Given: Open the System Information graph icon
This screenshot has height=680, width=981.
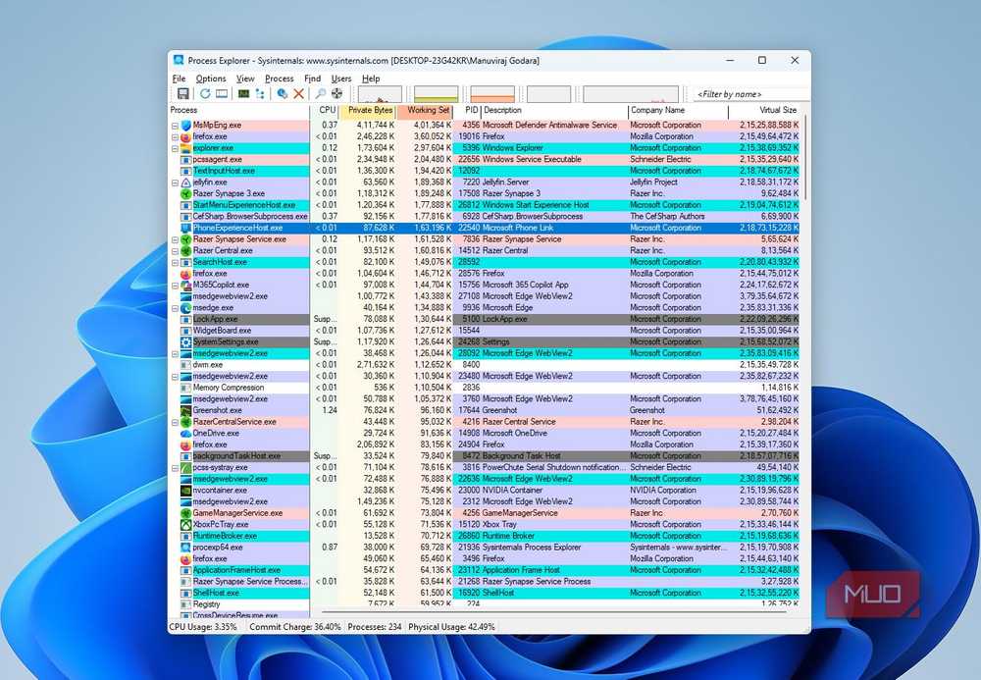Looking at the screenshot, I should (x=243, y=94).
